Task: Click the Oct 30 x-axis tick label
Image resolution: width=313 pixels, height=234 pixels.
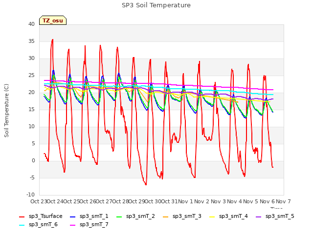Action: pos(153,201)
